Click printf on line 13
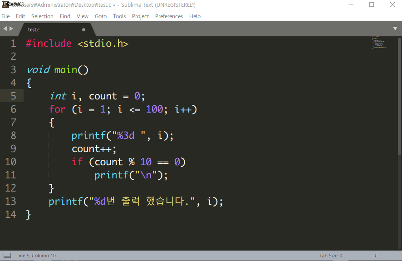 (66, 202)
